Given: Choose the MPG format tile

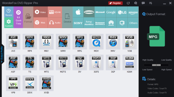Looking at the screenshot, I should [x=80, y=41].
